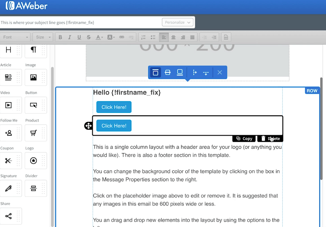
Task: Click the placeholder image paragraph text
Action: click(x=185, y=200)
